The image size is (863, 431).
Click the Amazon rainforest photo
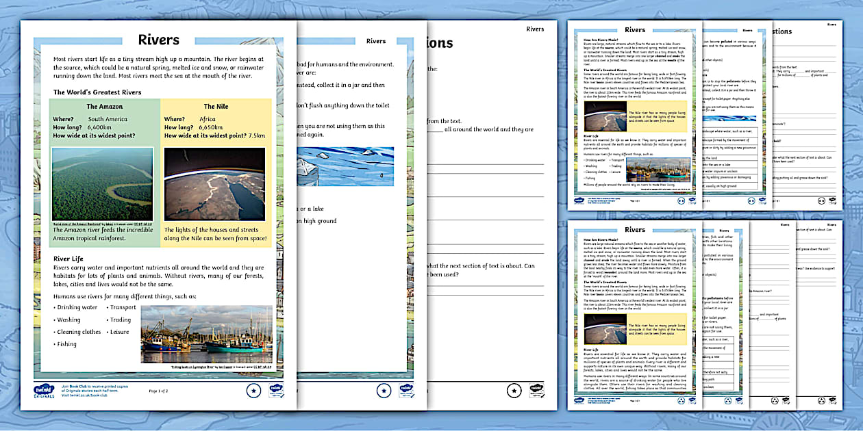pos(103,185)
